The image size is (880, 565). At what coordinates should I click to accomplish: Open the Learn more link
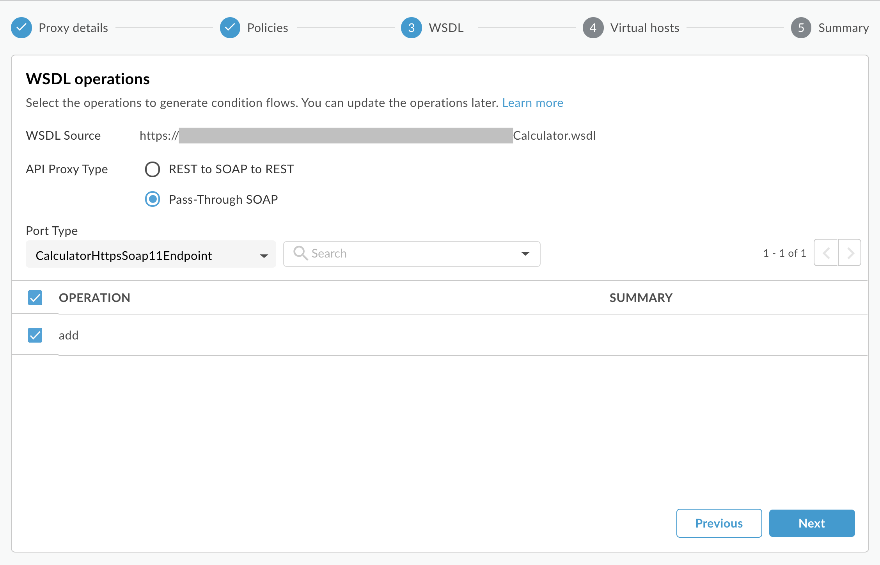(532, 103)
